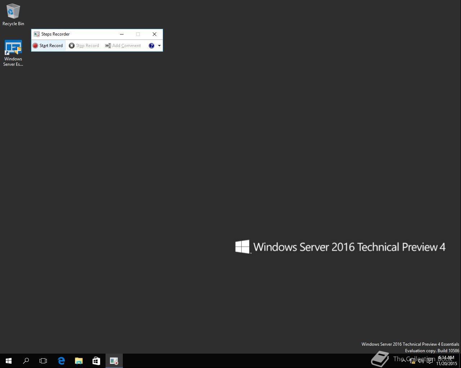Select the Recycle Bin desktop icon
The width and height of the screenshot is (461, 368).
click(x=13, y=15)
